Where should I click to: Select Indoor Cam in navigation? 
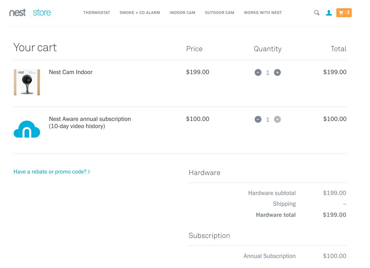[183, 13]
